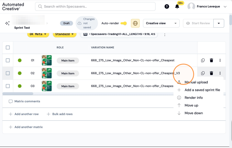Viewport: 232px width, 148px height.
Task: Click the Draft status badge
Action: coord(66,23)
